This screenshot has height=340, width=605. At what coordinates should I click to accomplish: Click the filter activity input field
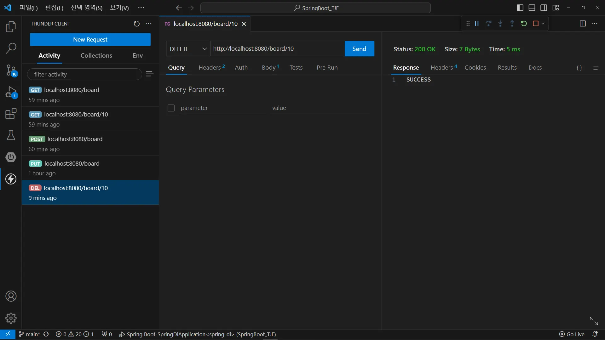84,74
